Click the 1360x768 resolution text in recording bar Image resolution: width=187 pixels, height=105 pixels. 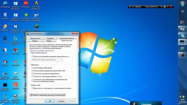(138, 7)
